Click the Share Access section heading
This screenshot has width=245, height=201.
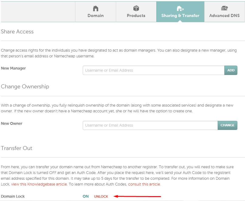(17, 32)
